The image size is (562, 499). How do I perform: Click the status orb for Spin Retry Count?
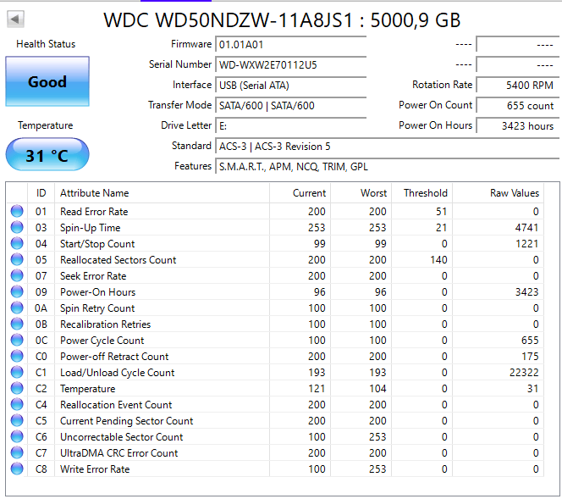[x=17, y=308]
